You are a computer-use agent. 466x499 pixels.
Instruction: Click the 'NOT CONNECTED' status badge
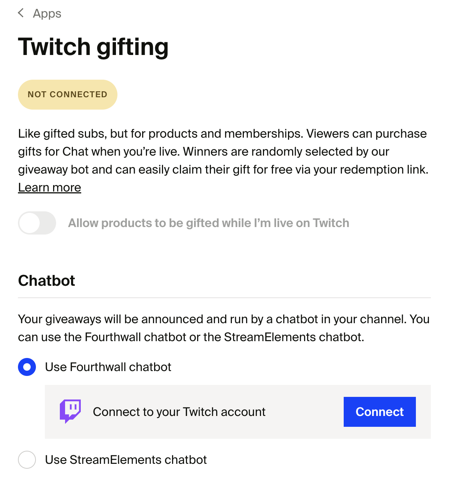click(x=67, y=94)
